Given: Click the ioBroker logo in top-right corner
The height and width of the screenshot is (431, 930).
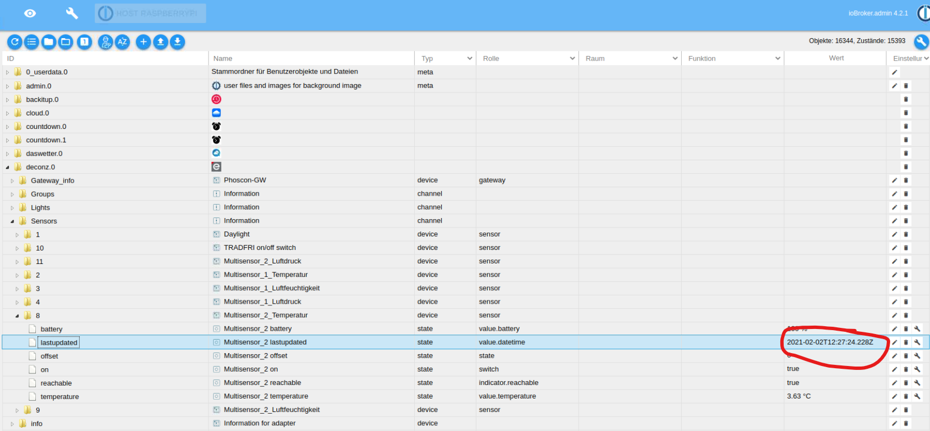Looking at the screenshot, I should [x=923, y=13].
